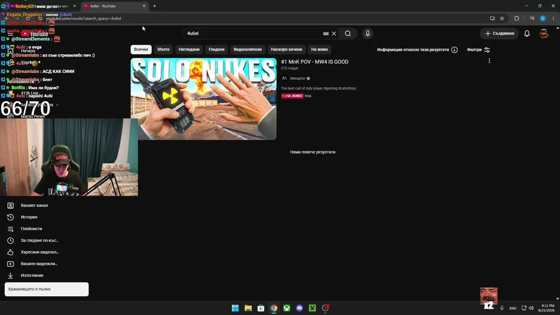Select the Всички filter chip
This screenshot has height=315, width=560.
pyautogui.click(x=141, y=49)
